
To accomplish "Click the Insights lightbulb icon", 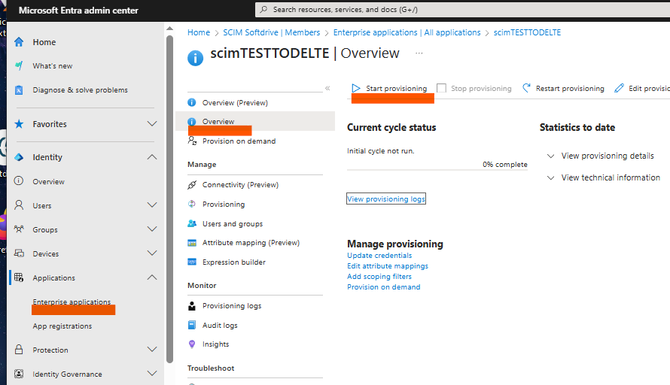I will tap(192, 344).
